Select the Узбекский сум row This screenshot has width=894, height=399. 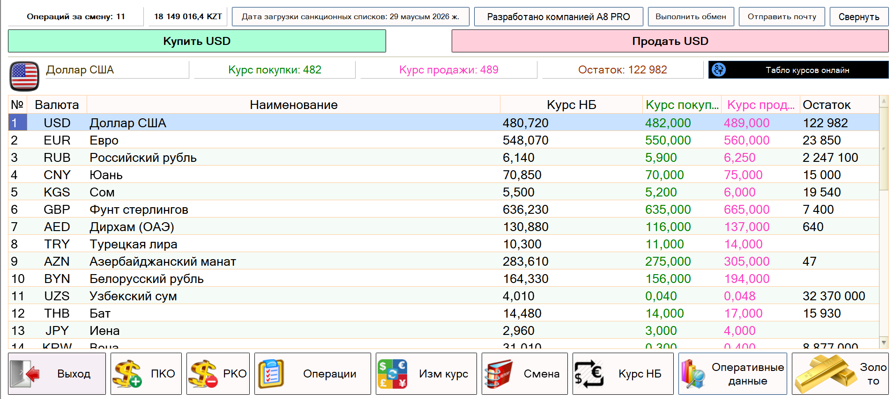[x=444, y=296]
